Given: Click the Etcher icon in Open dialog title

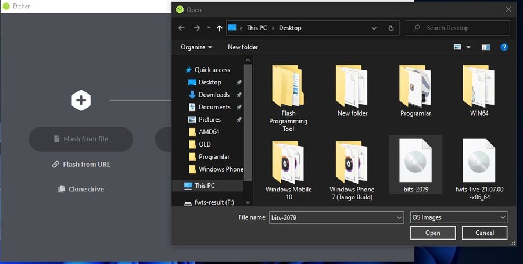Looking at the screenshot, I should (180, 10).
